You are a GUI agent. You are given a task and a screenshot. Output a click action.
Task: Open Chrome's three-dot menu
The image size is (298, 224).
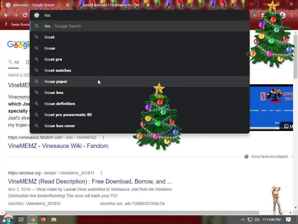click(x=292, y=15)
